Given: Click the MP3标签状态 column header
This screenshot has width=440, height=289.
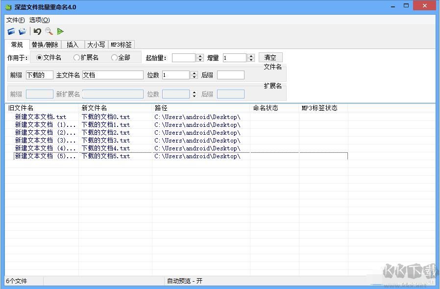Looking at the screenshot, I should pyautogui.click(x=323, y=108).
